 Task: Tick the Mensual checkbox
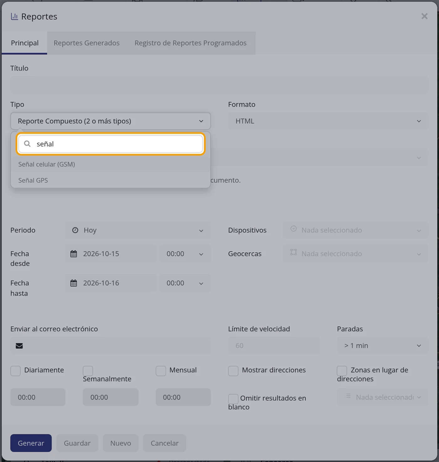(161, 371)
